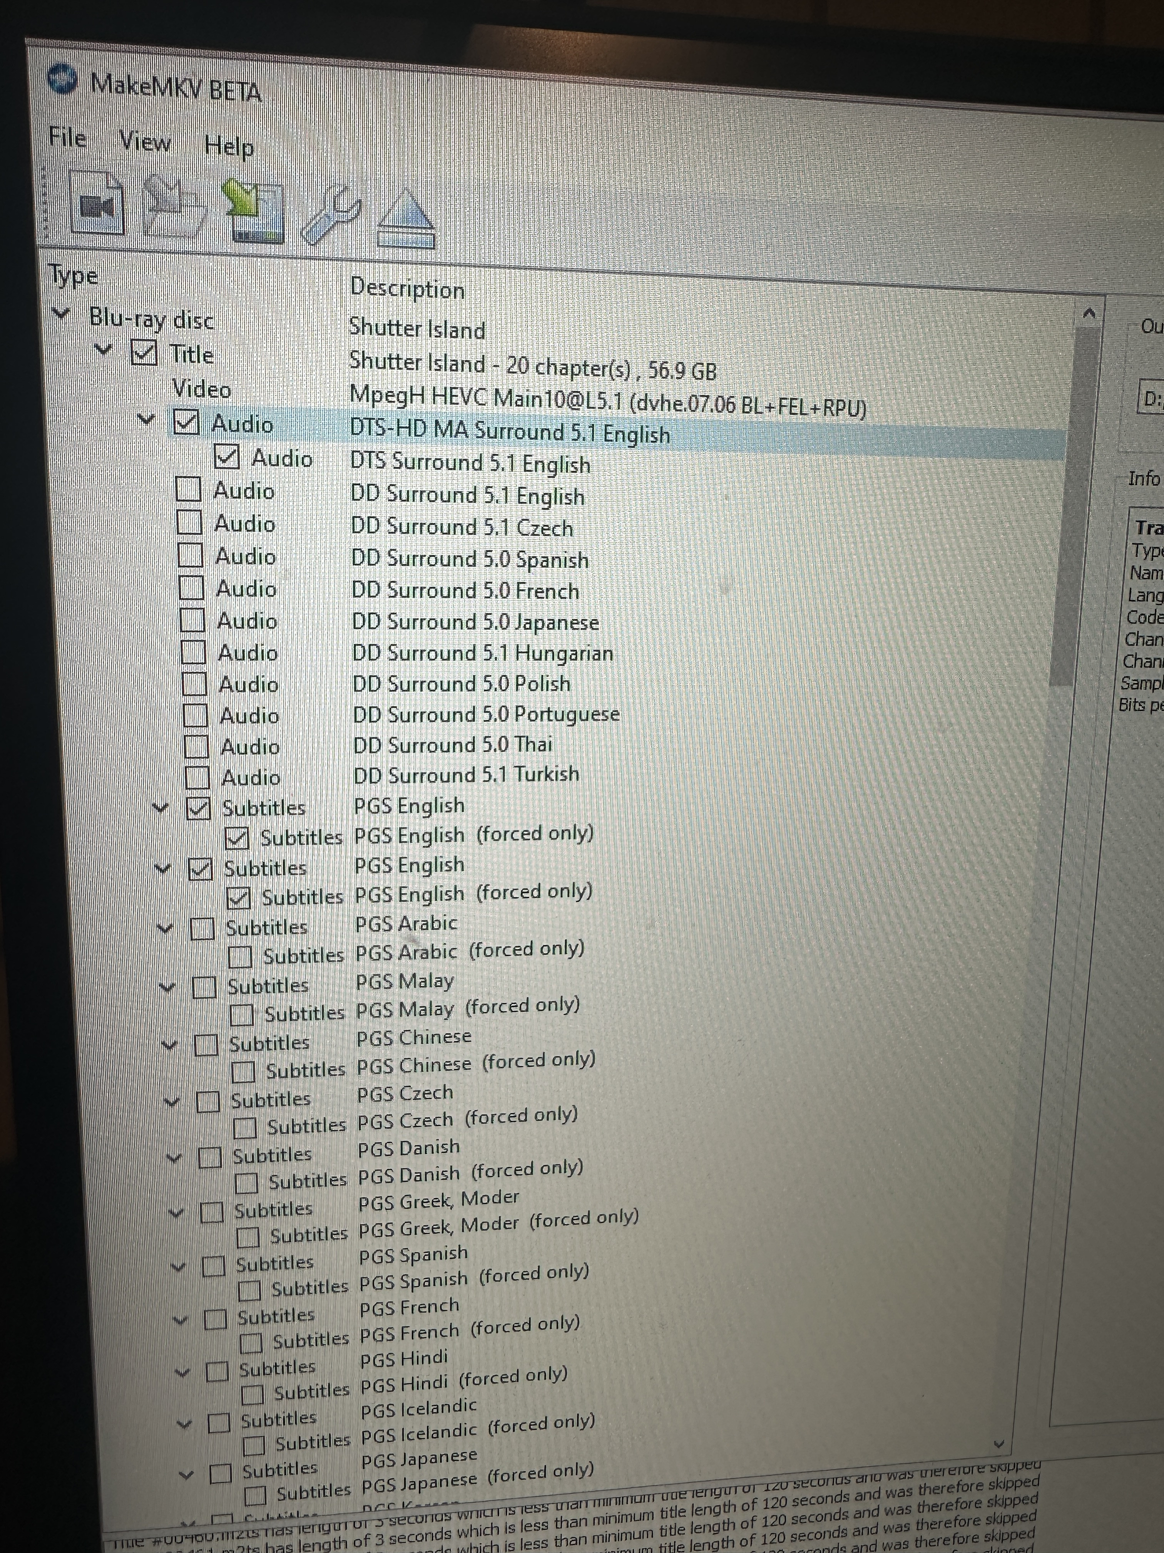Click the track list scrollbar down arrow
Screen dimensions: 1164x1553
[999, 1444]
